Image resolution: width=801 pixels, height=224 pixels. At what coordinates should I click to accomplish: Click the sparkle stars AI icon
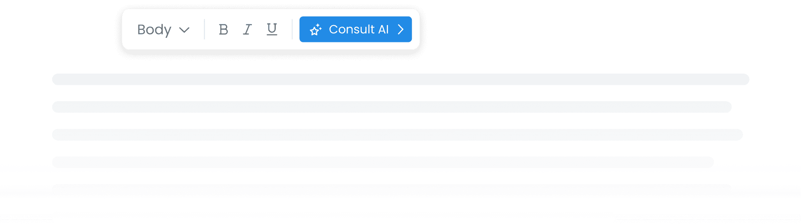point(316,30)
